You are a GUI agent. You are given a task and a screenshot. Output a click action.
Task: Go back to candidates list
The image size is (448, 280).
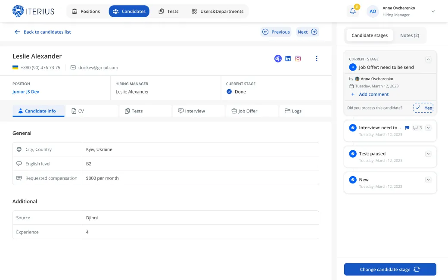[43, 32]
